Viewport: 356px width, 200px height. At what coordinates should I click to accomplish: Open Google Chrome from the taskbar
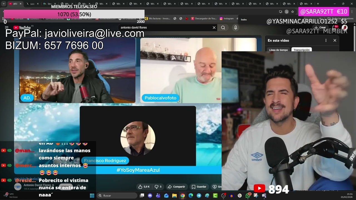click(182, 196)
